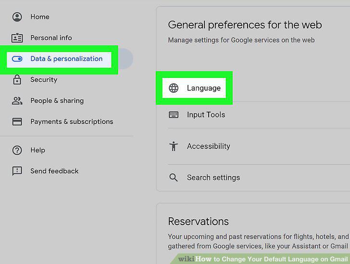Click the Home profile icon
350x264 pixels.
pos(17,17)
